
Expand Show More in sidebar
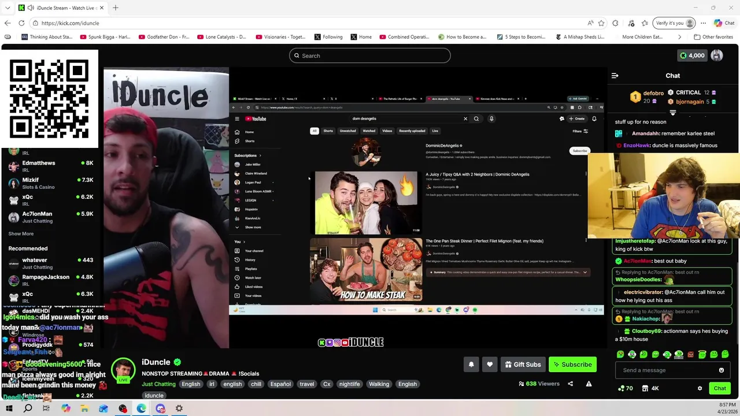[21, 234]
